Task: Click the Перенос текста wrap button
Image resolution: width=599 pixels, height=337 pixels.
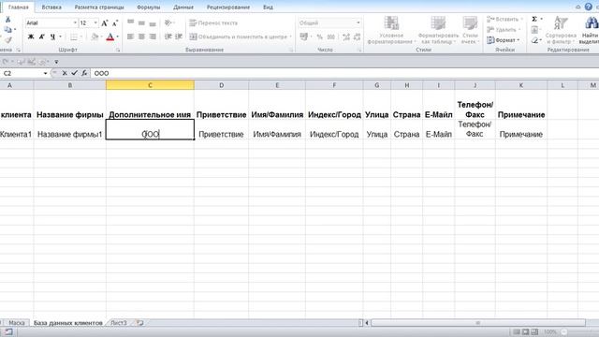Action: pyautogui.click(x=213, y=22)
